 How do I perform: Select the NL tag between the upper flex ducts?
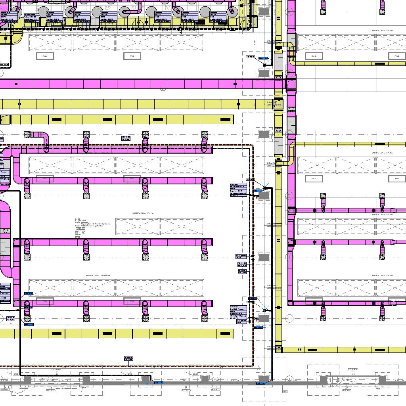point(126,138)
